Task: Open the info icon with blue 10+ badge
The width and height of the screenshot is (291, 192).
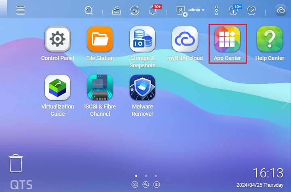Action: coord(233,10)
